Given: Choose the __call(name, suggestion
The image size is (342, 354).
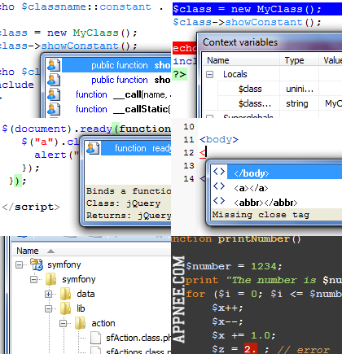Looking at the screenshot, I should pos(123,94).
